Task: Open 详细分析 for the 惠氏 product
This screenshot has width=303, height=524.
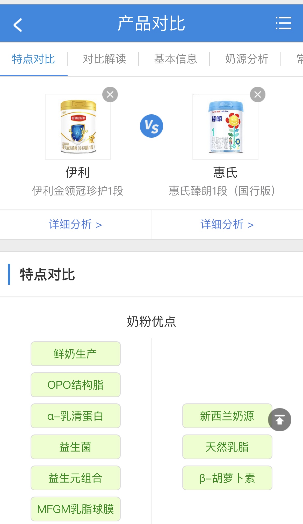Action: (x=227, y=224)
